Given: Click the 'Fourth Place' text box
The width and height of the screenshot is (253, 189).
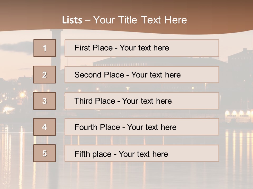Looking at the screenshot, I should pos(142,127).
